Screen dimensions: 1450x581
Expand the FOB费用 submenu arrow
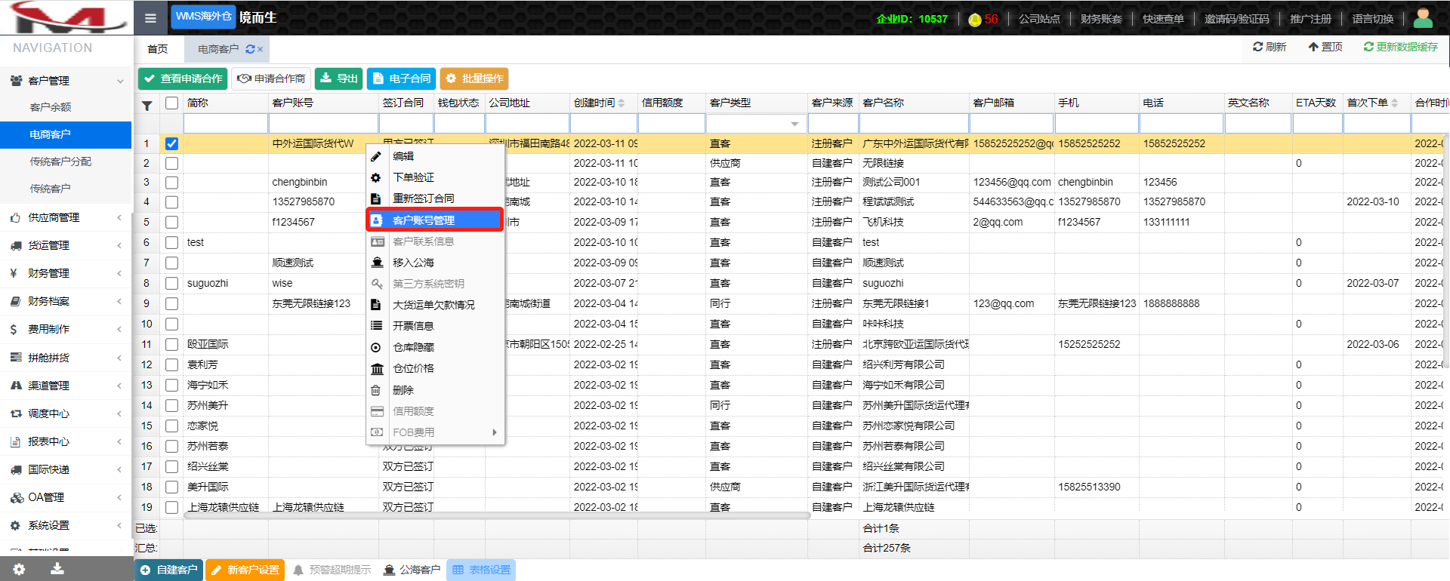coord(495,432)
